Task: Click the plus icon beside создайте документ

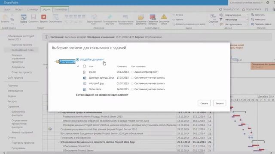Action: point(77,60)
